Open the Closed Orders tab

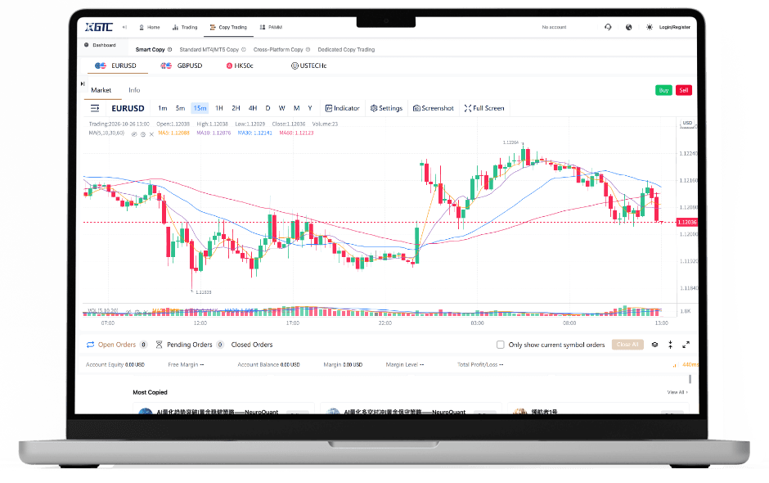[x=252, y=345]
